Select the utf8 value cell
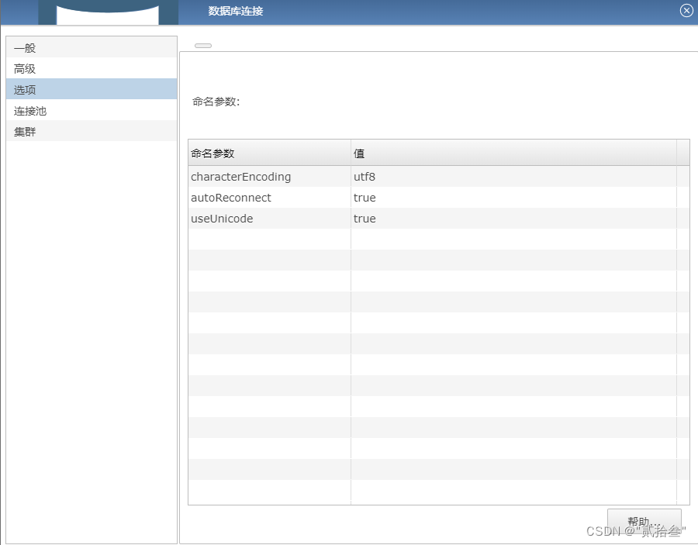The width and height of the screenshot is (698, 545). click(513, 177)
